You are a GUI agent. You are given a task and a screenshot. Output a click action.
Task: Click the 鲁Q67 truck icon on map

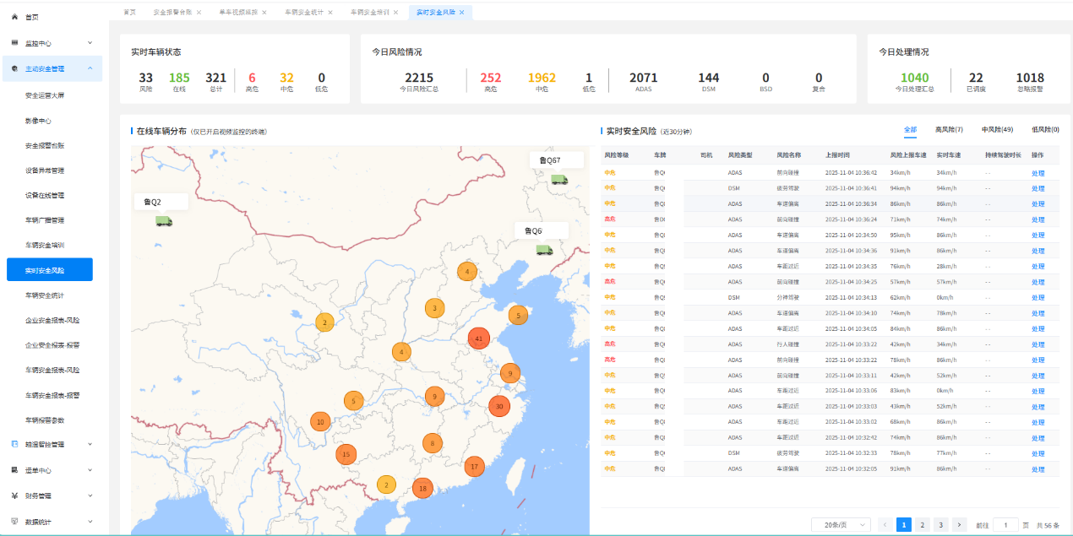pyautogui.click(x=558, y=179)
